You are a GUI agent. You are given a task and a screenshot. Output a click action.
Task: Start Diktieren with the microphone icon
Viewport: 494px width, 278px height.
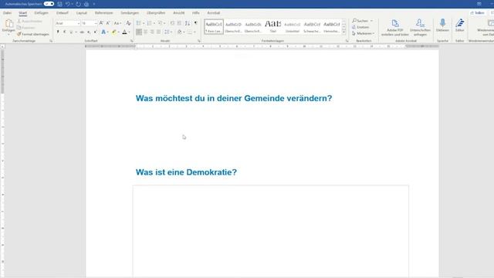click(x=442, y=22)
